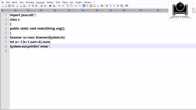Open the Run menu
Screen dimensions: 196x110
click(72, 2)
